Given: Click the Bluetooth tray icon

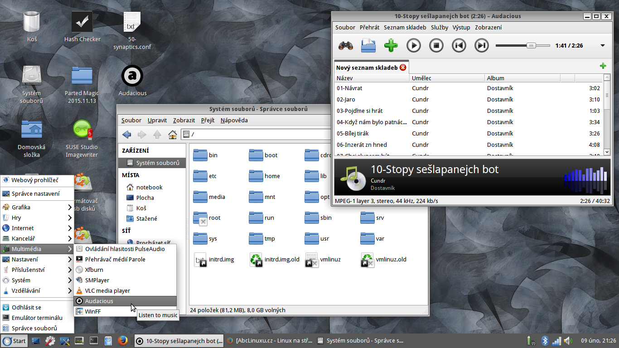Looking at the screenshot, I should click(x=545, y=341).
